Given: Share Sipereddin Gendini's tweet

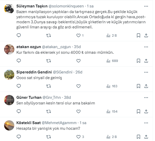Looking at the screenshot, I should coord(146,86).
